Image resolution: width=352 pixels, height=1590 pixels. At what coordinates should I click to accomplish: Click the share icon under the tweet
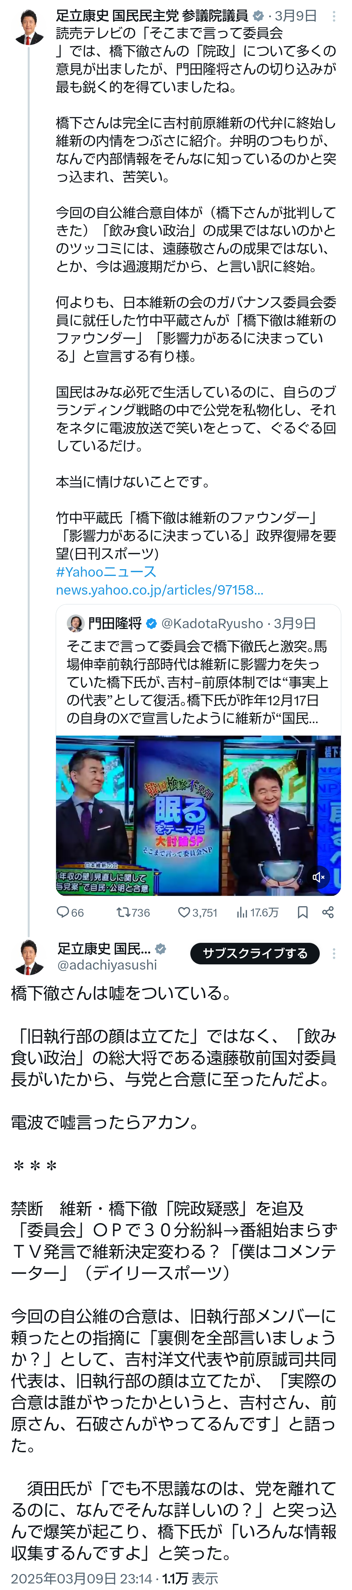click(328, 912)
